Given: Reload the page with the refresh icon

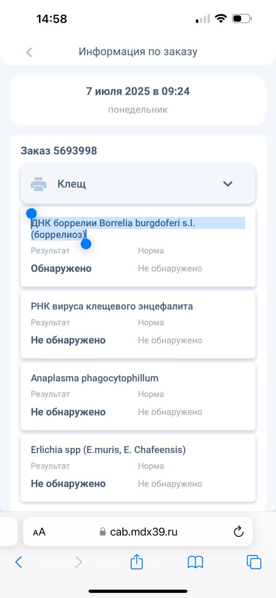Looking at the screenshot, I should [238, 532].
